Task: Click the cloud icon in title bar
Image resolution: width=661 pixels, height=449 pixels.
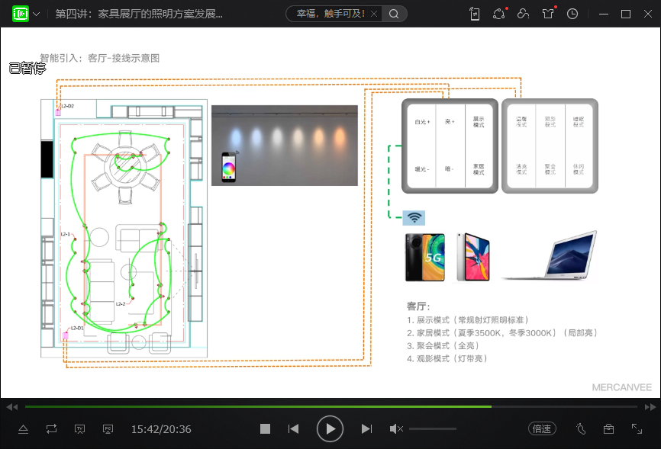Action: pyautogui.click(x=523, y=14)
